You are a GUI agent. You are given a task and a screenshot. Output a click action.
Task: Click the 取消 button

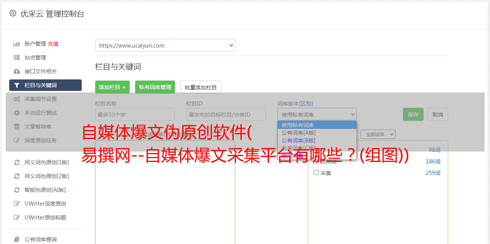pyautogui.click(x=438, y=114)
